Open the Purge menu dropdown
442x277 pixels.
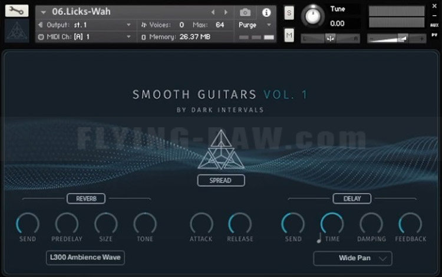tap(255, 25)
